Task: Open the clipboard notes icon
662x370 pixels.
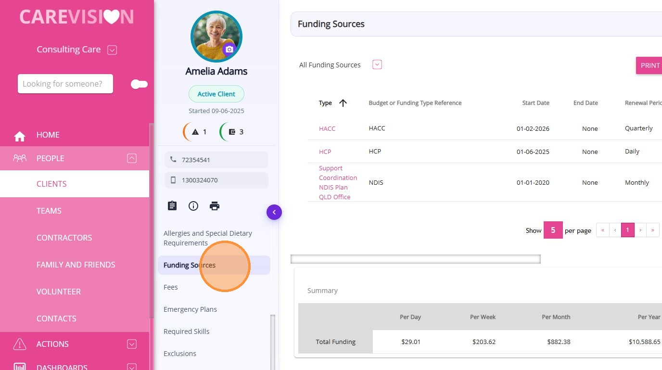Action: click(172, 206)
